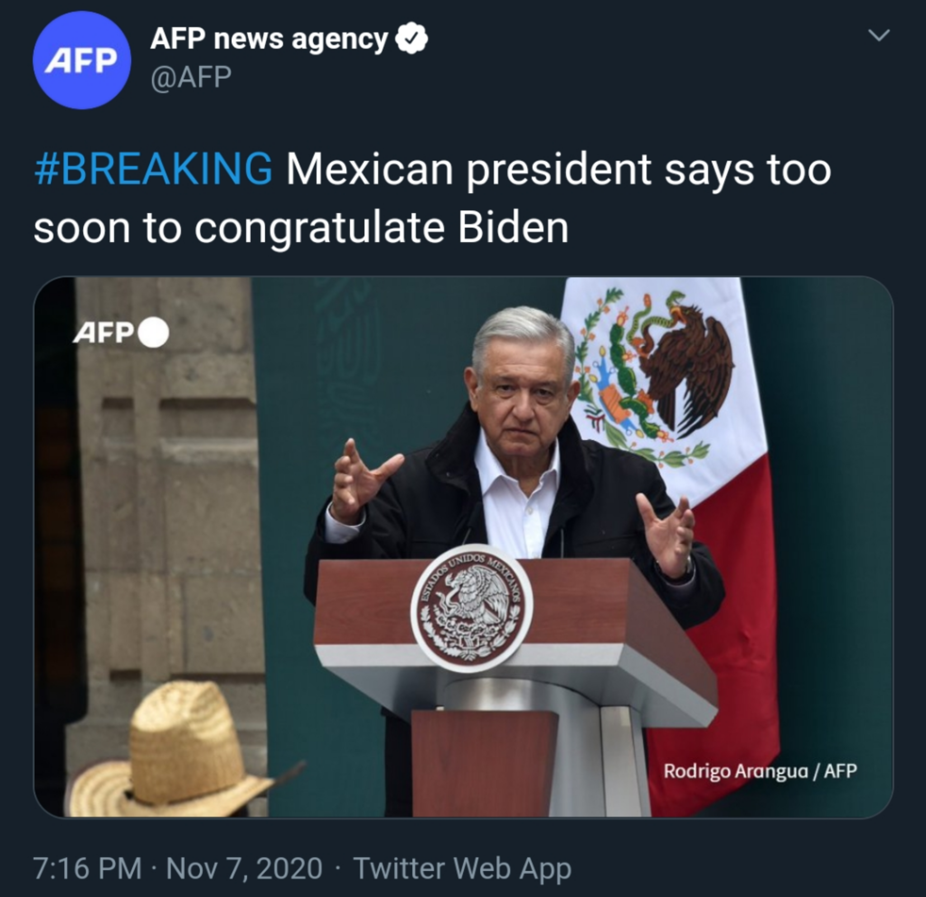Open the AFP news agency display name
This screenshot has height=897, width=926.
(269, 39)
